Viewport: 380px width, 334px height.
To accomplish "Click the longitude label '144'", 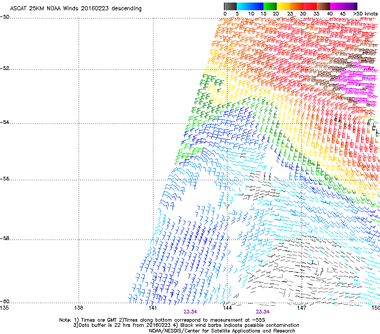I will pos(227,308).
